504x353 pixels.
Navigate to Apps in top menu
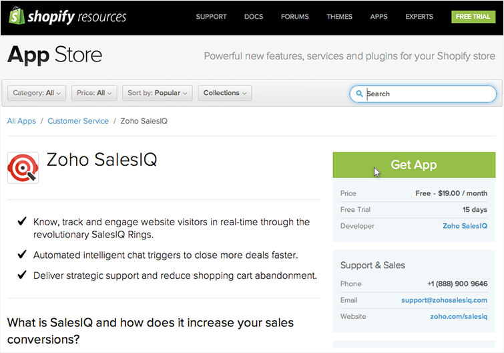tap(379, 17)
